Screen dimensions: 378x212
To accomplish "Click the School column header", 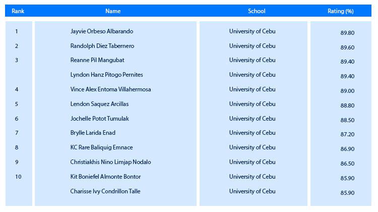I will click(x=257, y=11).
